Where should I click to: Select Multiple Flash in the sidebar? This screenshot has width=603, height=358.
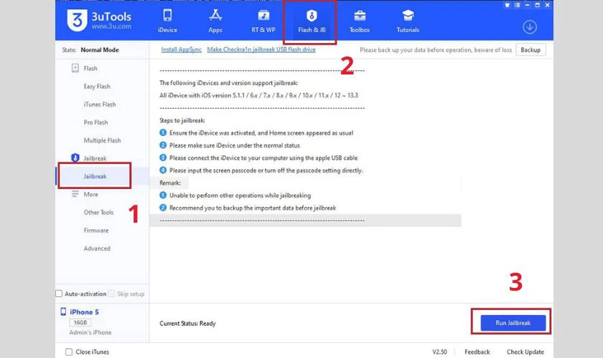click(x=102, y=140)
